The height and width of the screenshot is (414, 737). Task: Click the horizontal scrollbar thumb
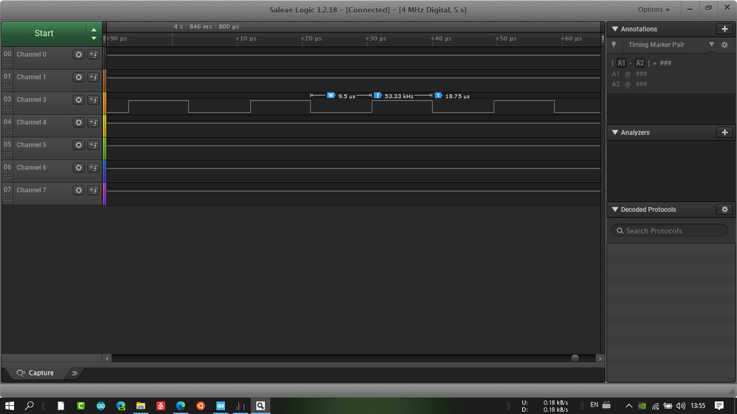click(x=575, y=358)
